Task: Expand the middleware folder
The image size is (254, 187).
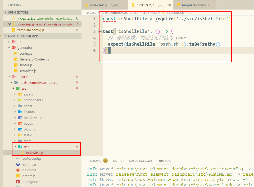Action: pyautogui.click(x=15, y=118)
